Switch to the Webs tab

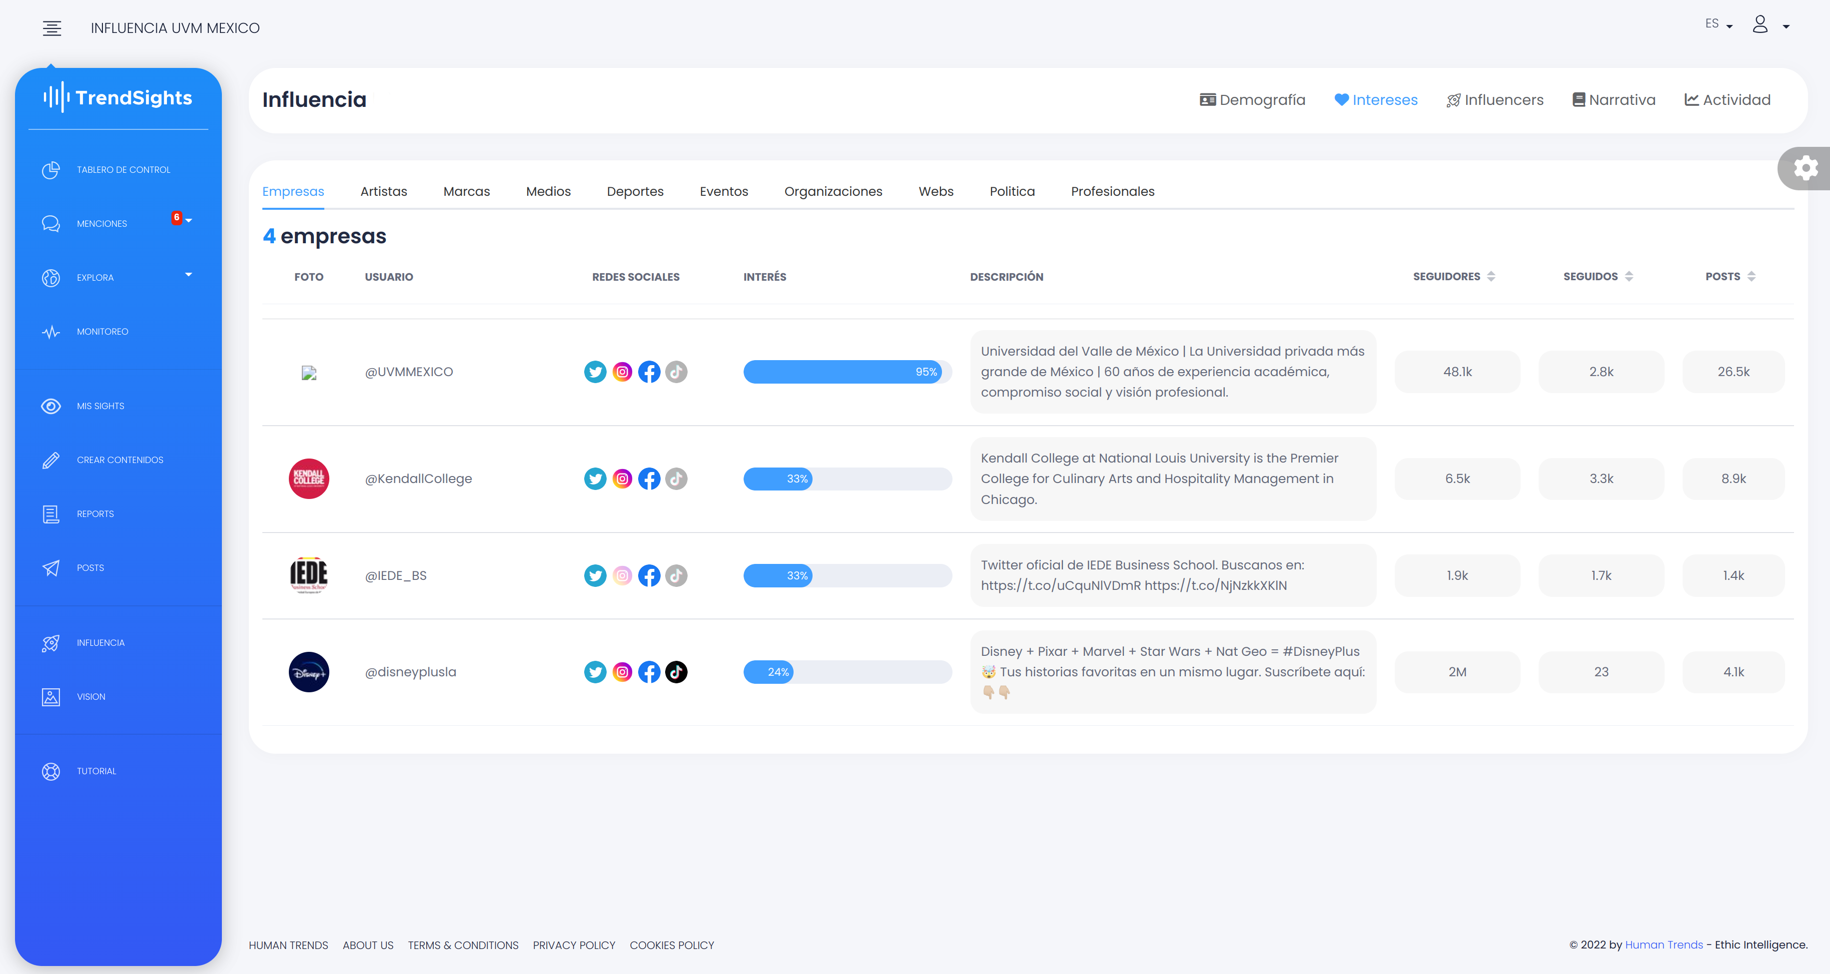(935, 192)
